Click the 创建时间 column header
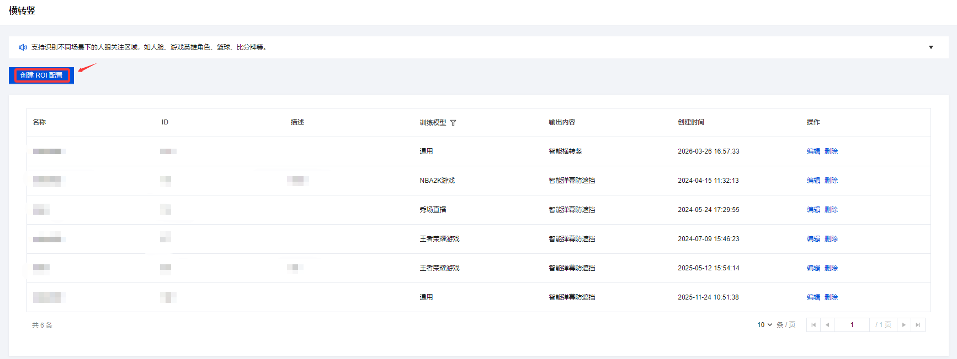957x359 pixels. click(x=691, y=122)
